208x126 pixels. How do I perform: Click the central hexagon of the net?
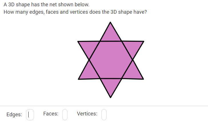tap(111, 60)
